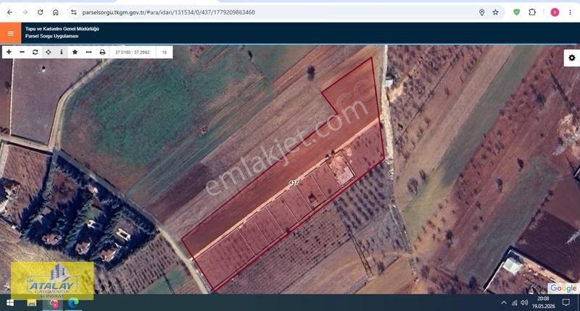The width and height of the screenshot is (580, 311).
Task: Switch to Chrome on the taskbar
Action: [x=52, y=303]
